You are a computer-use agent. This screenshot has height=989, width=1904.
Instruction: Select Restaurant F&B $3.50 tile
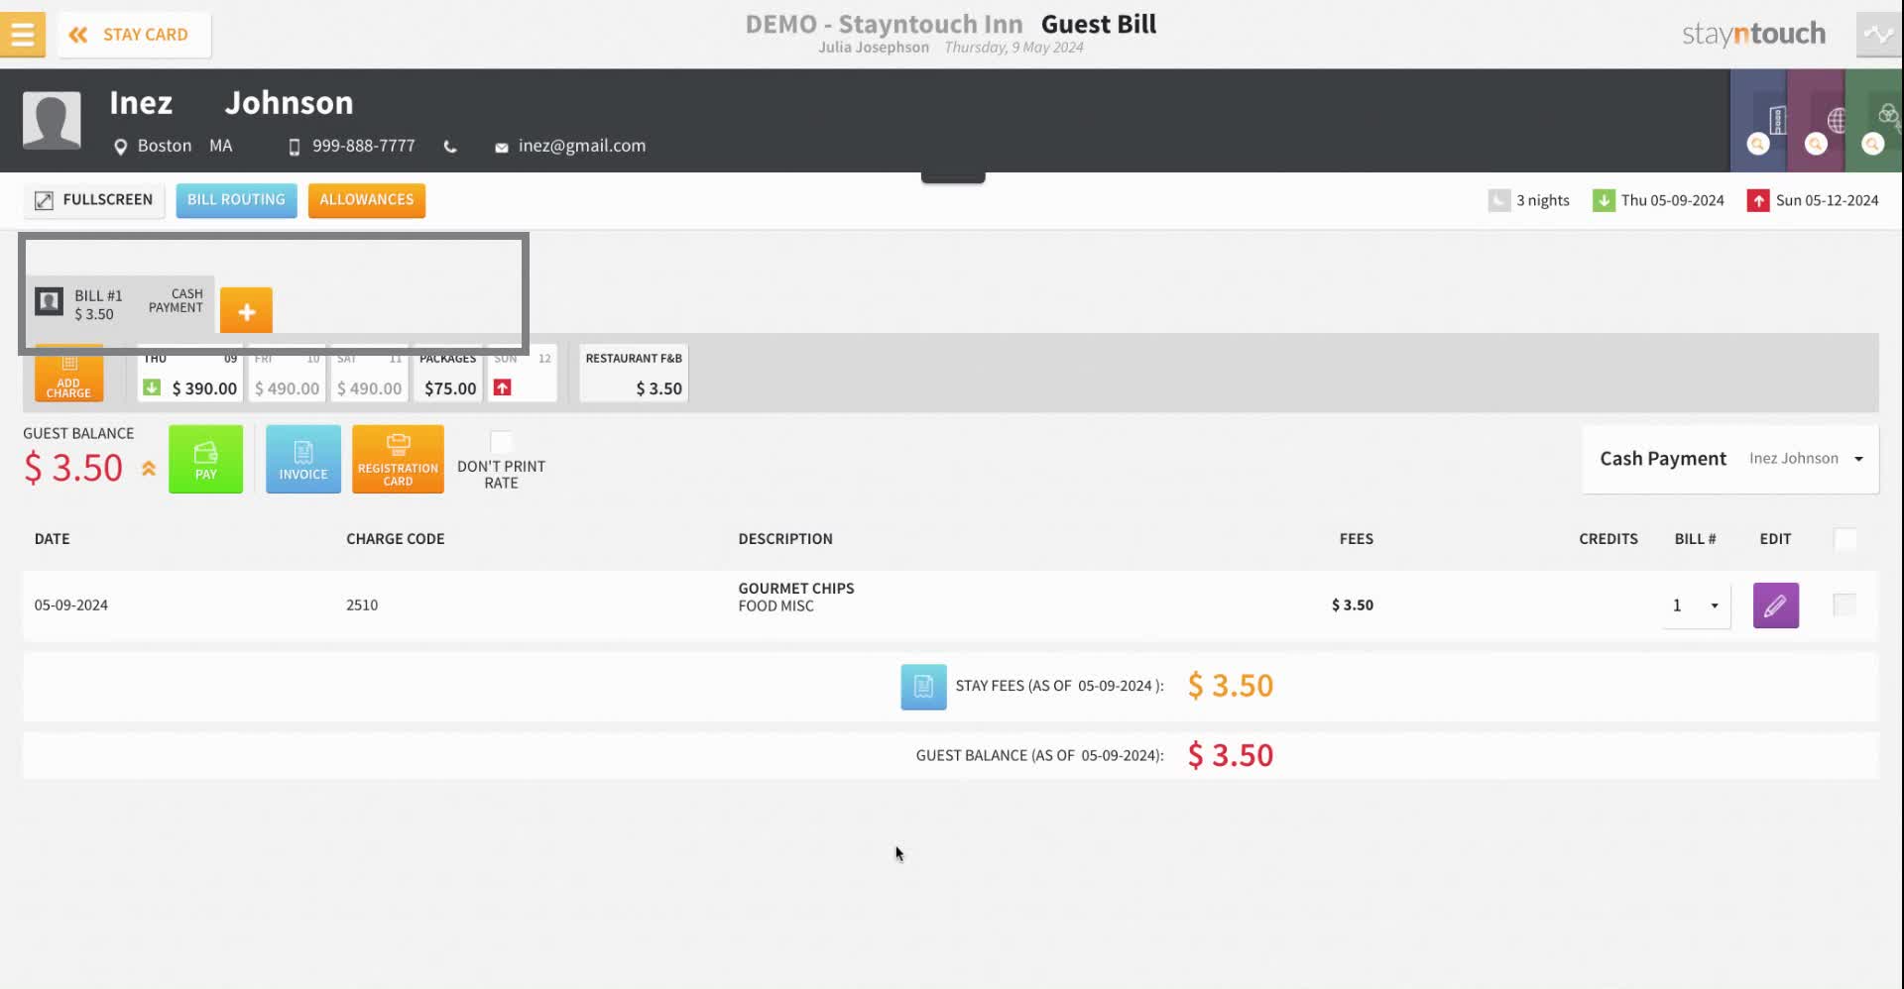coord(634,374)
